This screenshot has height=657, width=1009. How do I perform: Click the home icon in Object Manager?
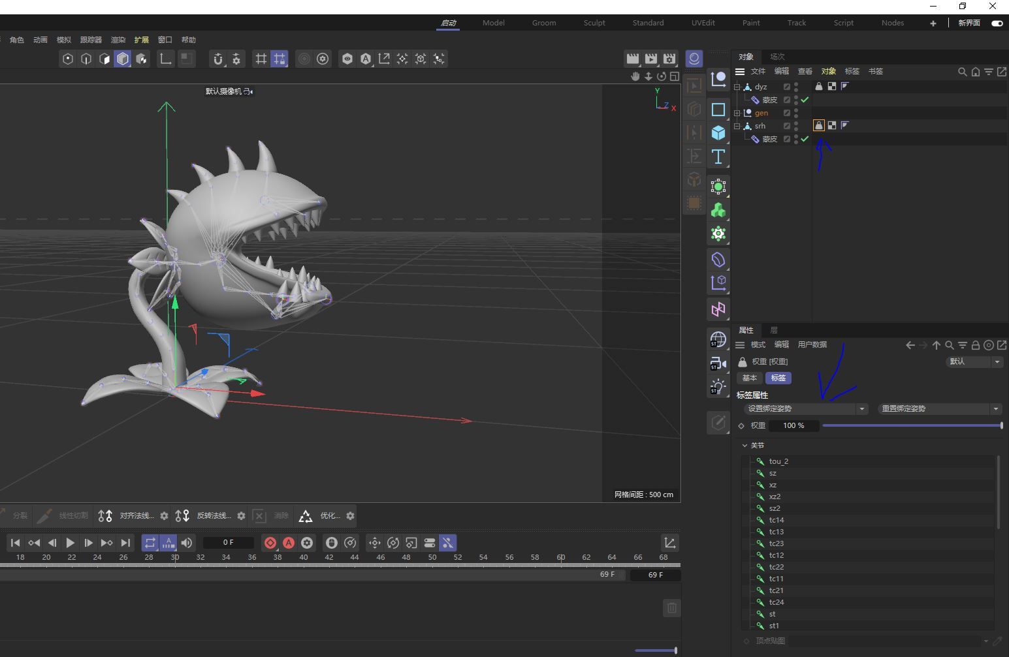tap(976, 72)
